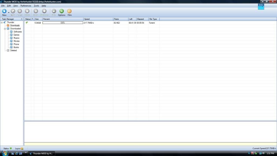Click the Delete task toolbar icon
This screenshot has height=156, width=277.
[x=27, y=11]
